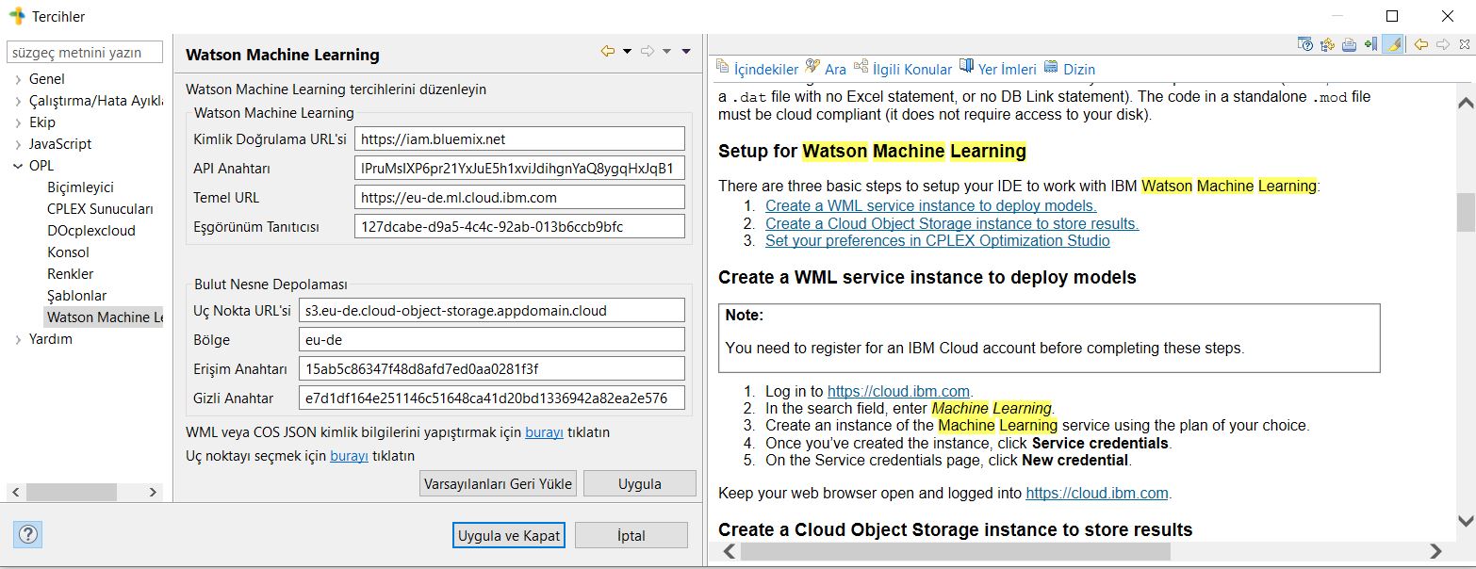
Task: Expand the JavaScript tree node
Action: (x=18, y=144)
